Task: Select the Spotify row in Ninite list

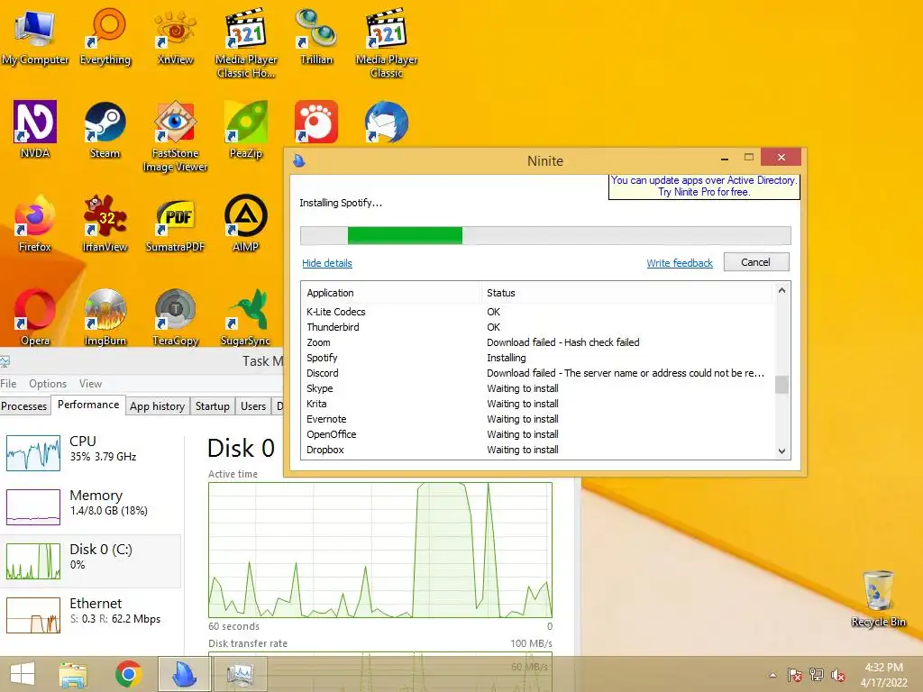Action: click(x=538, y=358)
